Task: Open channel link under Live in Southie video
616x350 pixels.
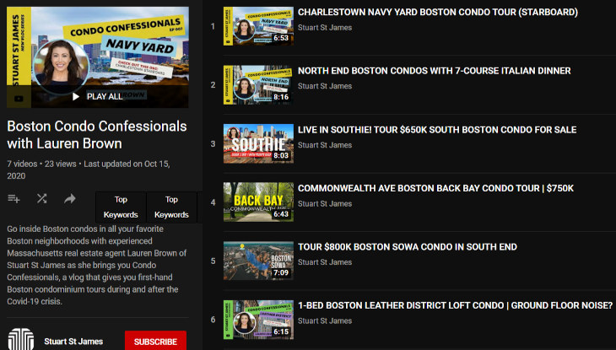Action: click(x=325, y=145)
